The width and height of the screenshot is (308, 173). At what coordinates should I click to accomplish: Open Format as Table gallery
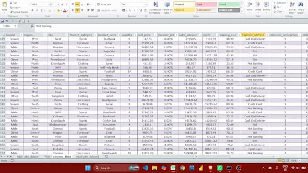(167, 8)
